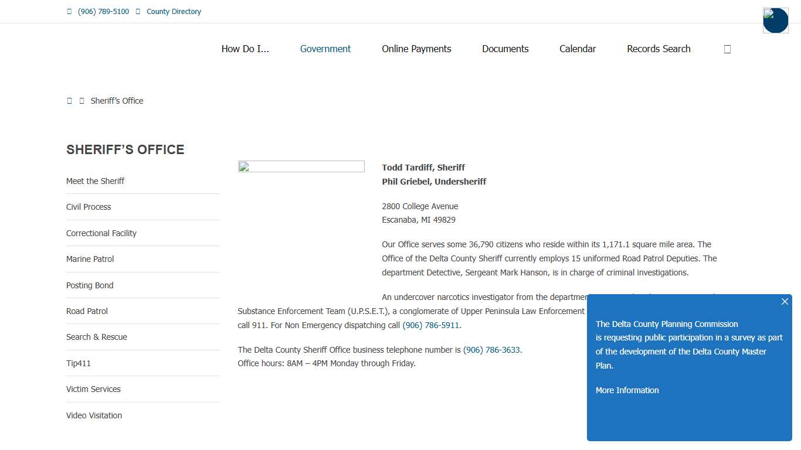Click the search icon beside Records Search

pos(727,49)
